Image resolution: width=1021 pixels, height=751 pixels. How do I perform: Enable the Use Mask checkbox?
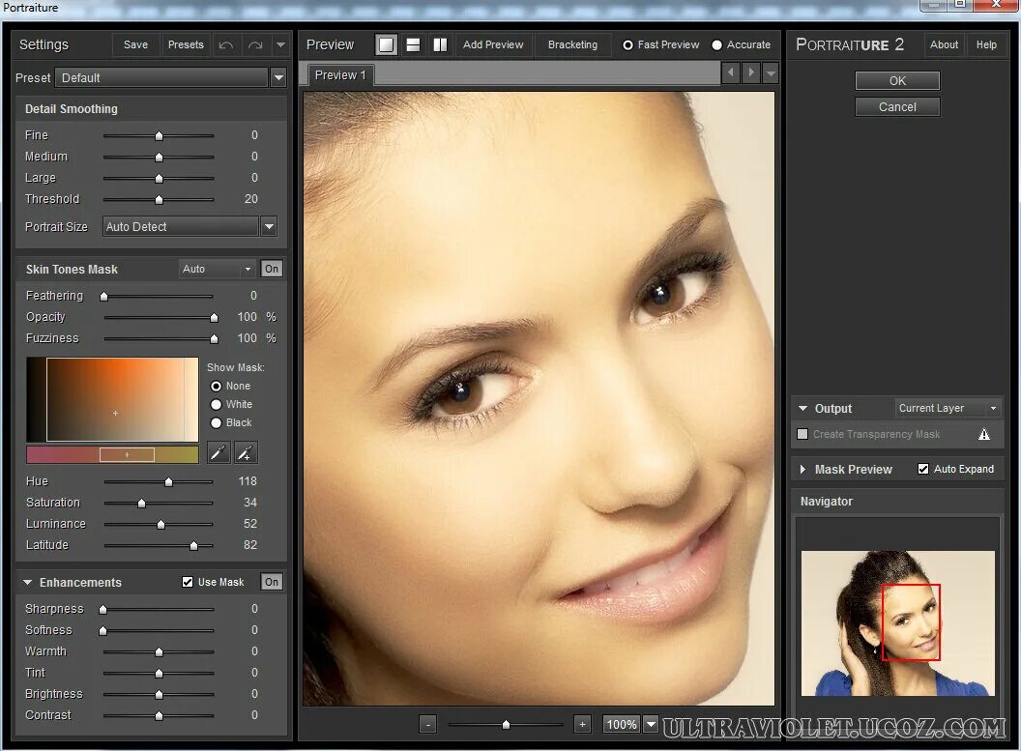[188, 581]
